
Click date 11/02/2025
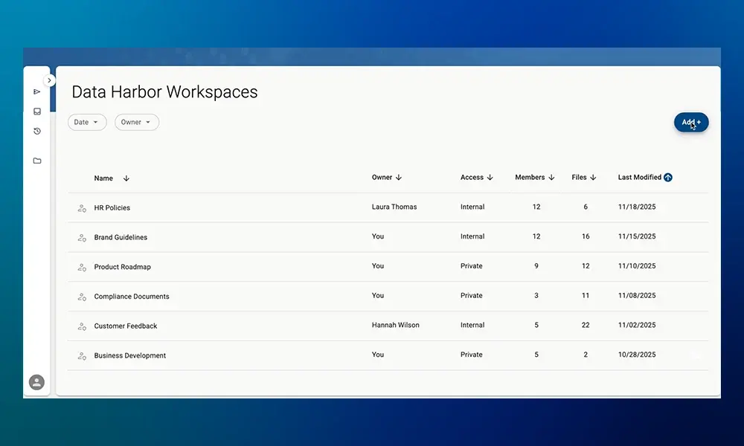point(637,325)
